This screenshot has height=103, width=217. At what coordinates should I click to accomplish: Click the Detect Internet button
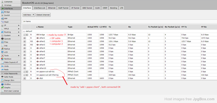point(43,15)
